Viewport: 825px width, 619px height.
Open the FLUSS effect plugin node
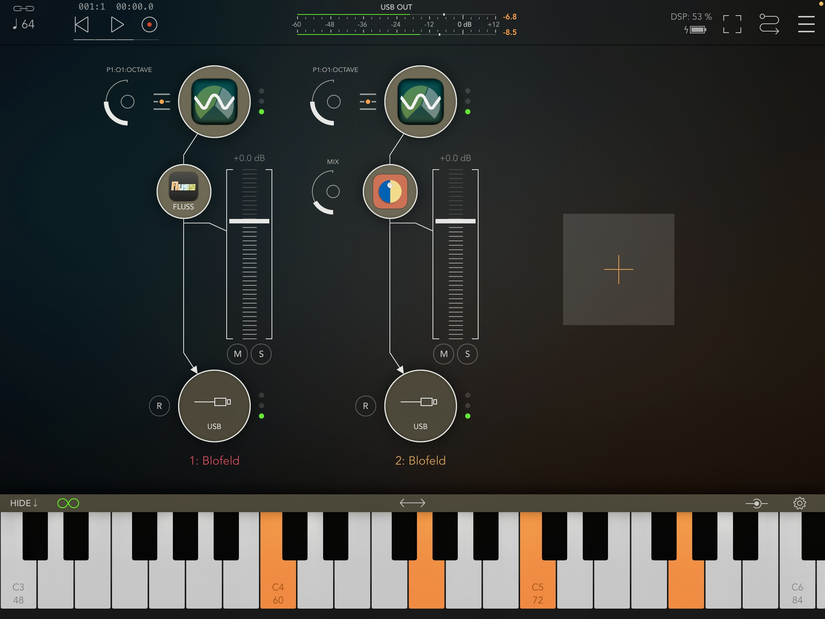coord(184,191)
